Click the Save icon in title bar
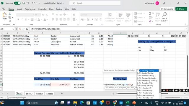This screenshot has height=106, width=189. [24, 3]
